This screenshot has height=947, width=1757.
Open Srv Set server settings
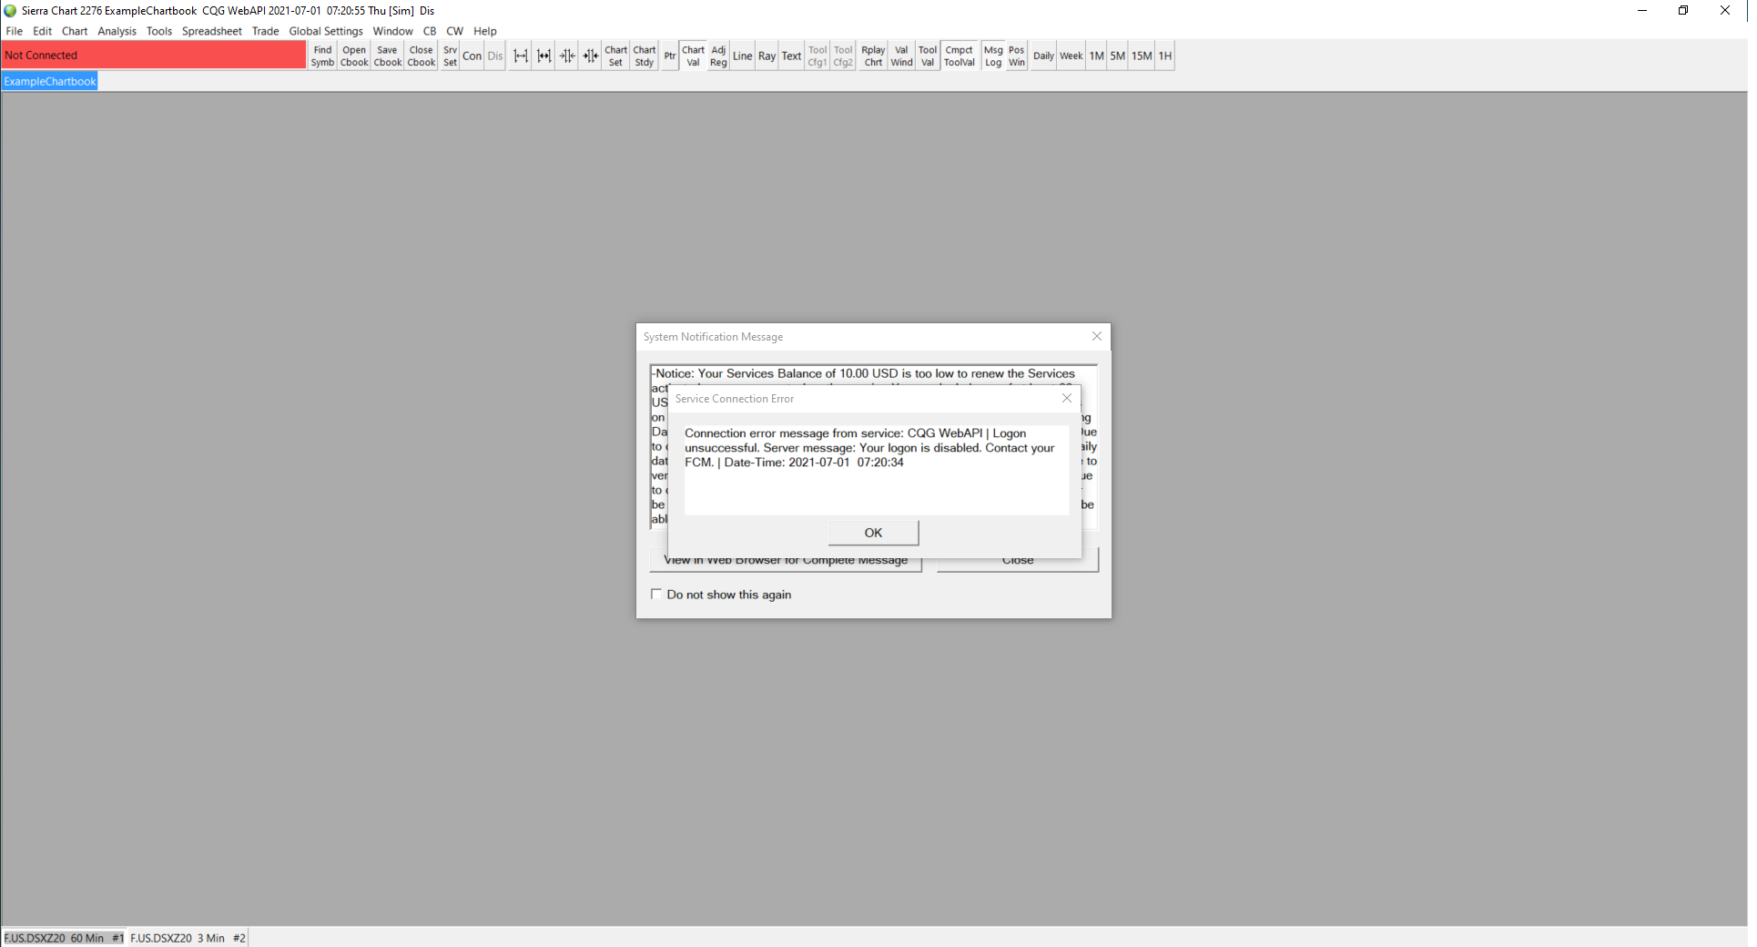pyautogui.click(x=451, y=56)
